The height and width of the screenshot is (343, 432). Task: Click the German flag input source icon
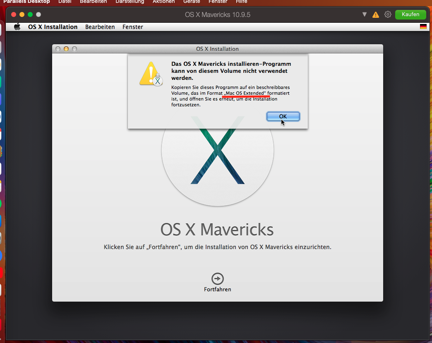(423, 26)
